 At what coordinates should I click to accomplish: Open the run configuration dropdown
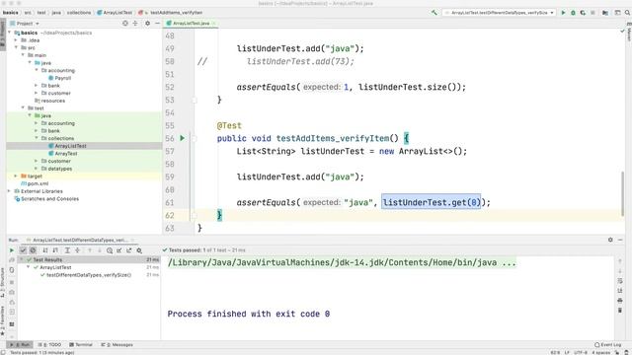500,13
